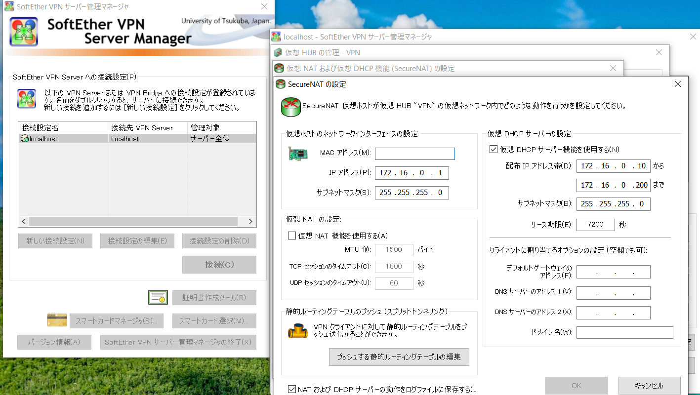This screenshot has width=700, height=395.
Task: Click the MTU 値 field
Action: pyautogui.click(x=394, y=250)
